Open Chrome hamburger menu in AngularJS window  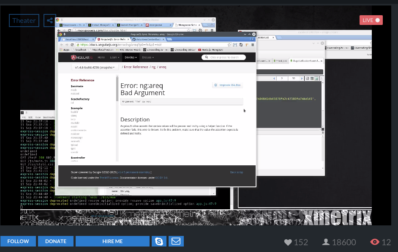[x=253, y=45]
